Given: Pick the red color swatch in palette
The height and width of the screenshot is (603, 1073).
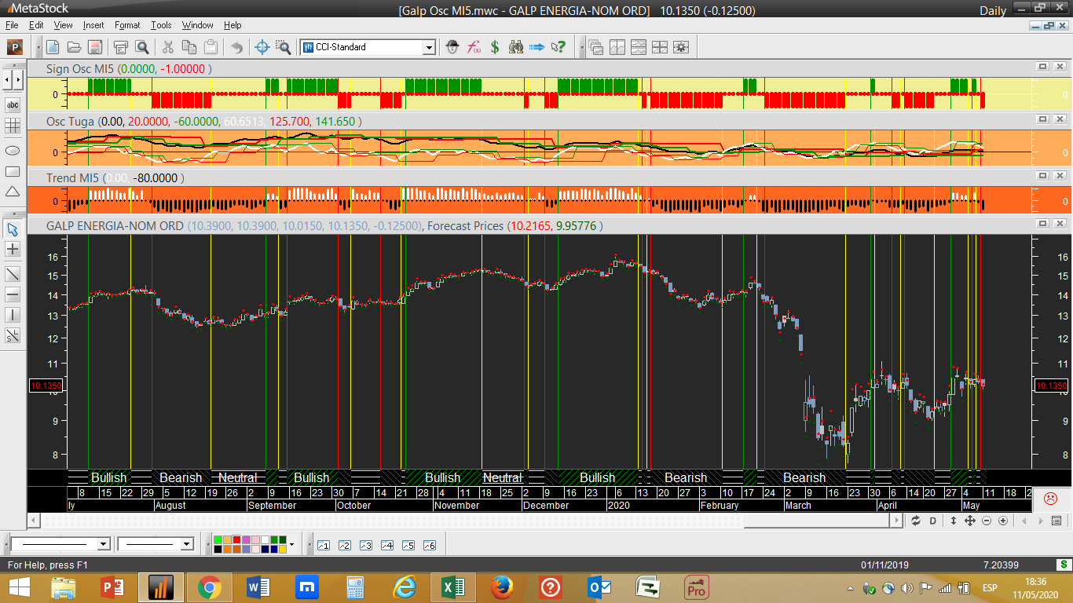Looking at the screenshot, I should click(x=236, y=540).
